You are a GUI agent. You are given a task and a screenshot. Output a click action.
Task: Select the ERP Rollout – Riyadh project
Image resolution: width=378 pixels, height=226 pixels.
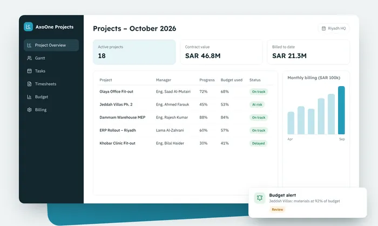118,130
